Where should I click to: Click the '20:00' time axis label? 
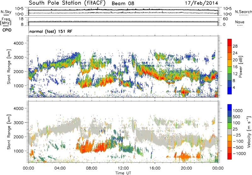click(186, 168)
